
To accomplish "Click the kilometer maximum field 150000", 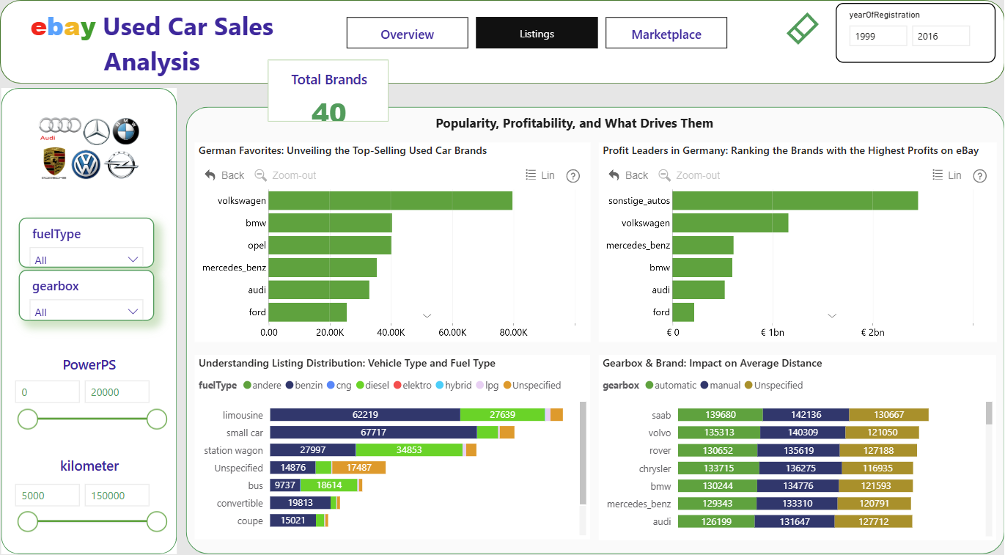I will [117, 495].
